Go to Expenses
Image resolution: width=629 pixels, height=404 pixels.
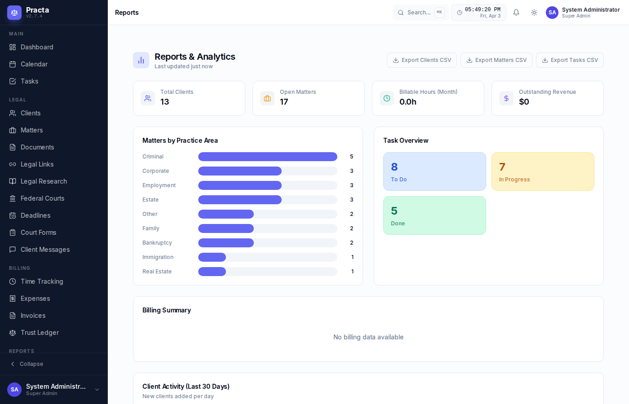point(54,299)
